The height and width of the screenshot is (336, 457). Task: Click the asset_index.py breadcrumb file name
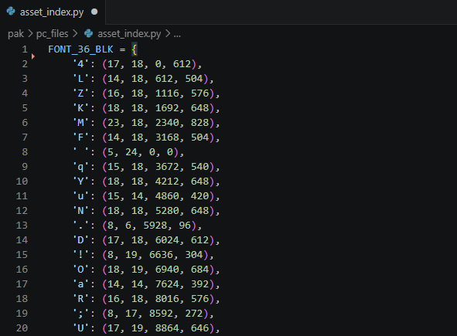click(129, 34)
